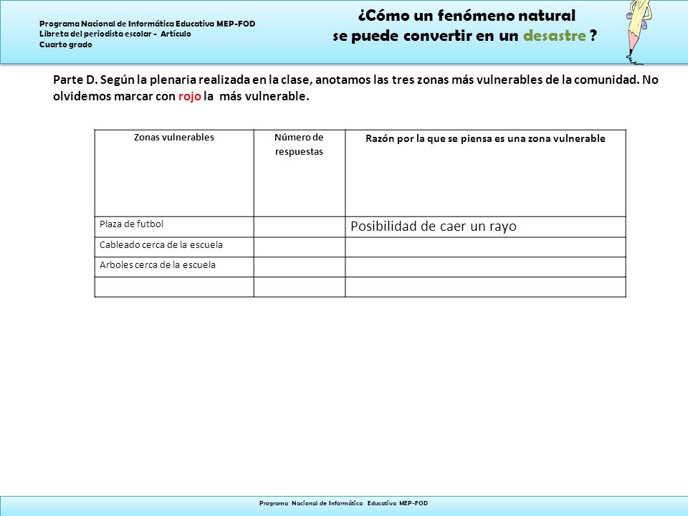The height and width of the screenshot is (516, 688).
Task: Click the red word 'rojo'
Action: click(x=189, y=97)
